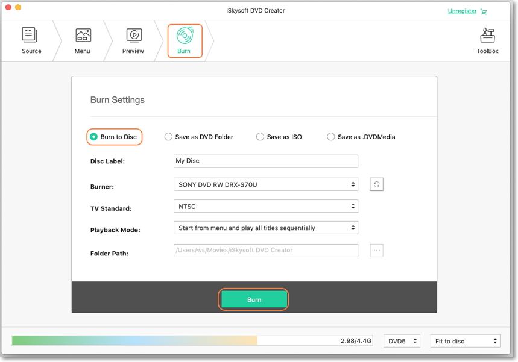Image resolution: width=518 pixels, height=362 pixels.
Task: Open the Menu step icon
Action: tap(83, 36)
